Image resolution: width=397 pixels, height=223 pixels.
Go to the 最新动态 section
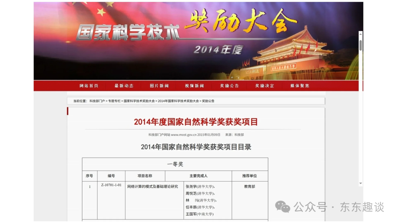(124, 86)
